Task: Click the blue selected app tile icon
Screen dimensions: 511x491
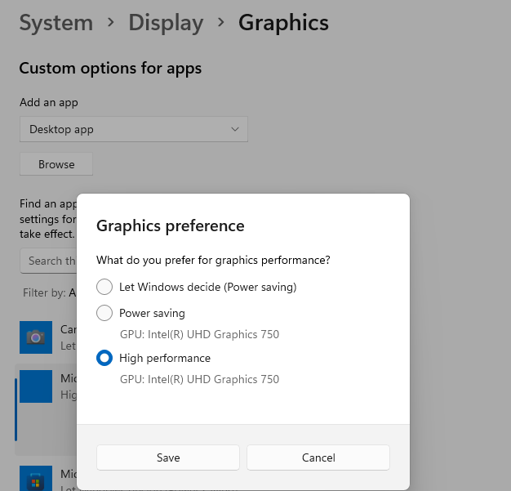Action: click(x=36, y=386)
